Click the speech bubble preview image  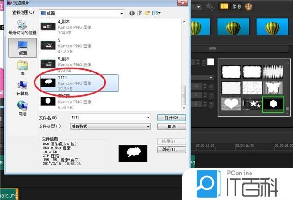(133, 153)
